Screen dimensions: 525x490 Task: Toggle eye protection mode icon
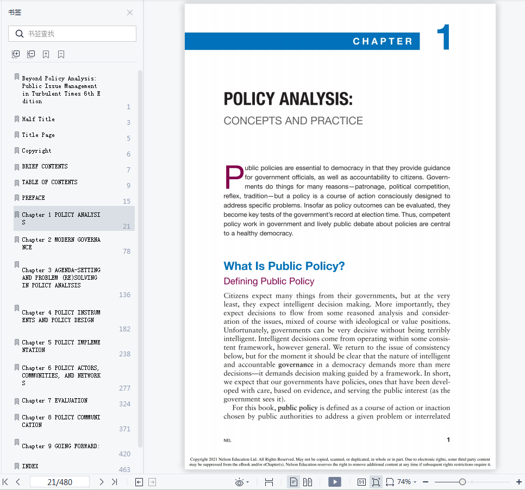(x=239, y=482)
